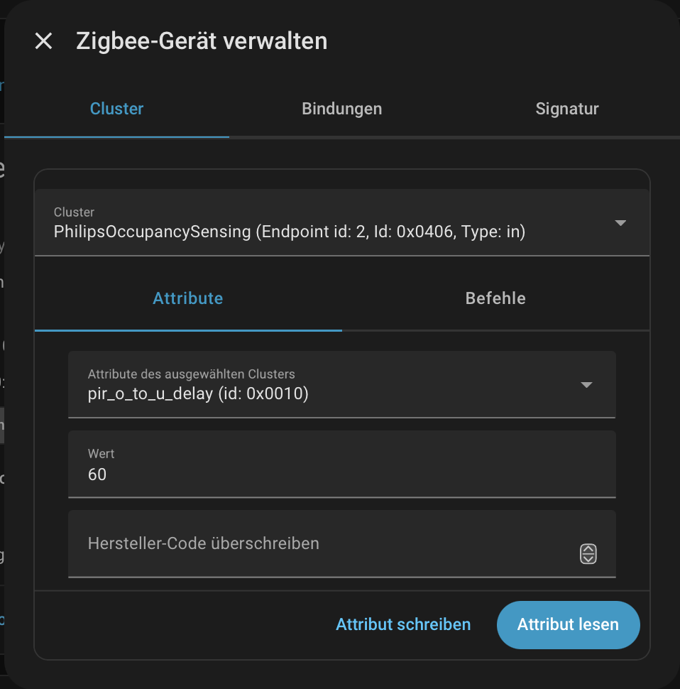Expand the Cluster dropdown arrow
The image size is (680, 689).
(x=620, y=223)
